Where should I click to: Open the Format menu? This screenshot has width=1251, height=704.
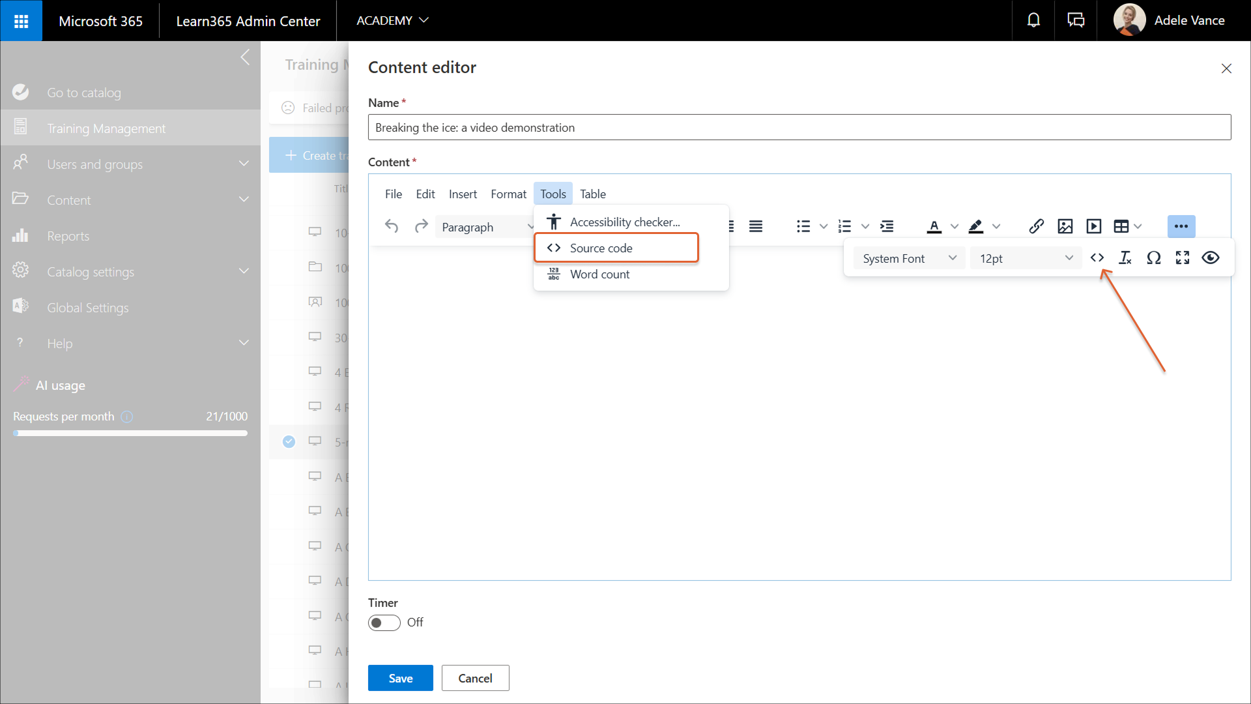508,194
